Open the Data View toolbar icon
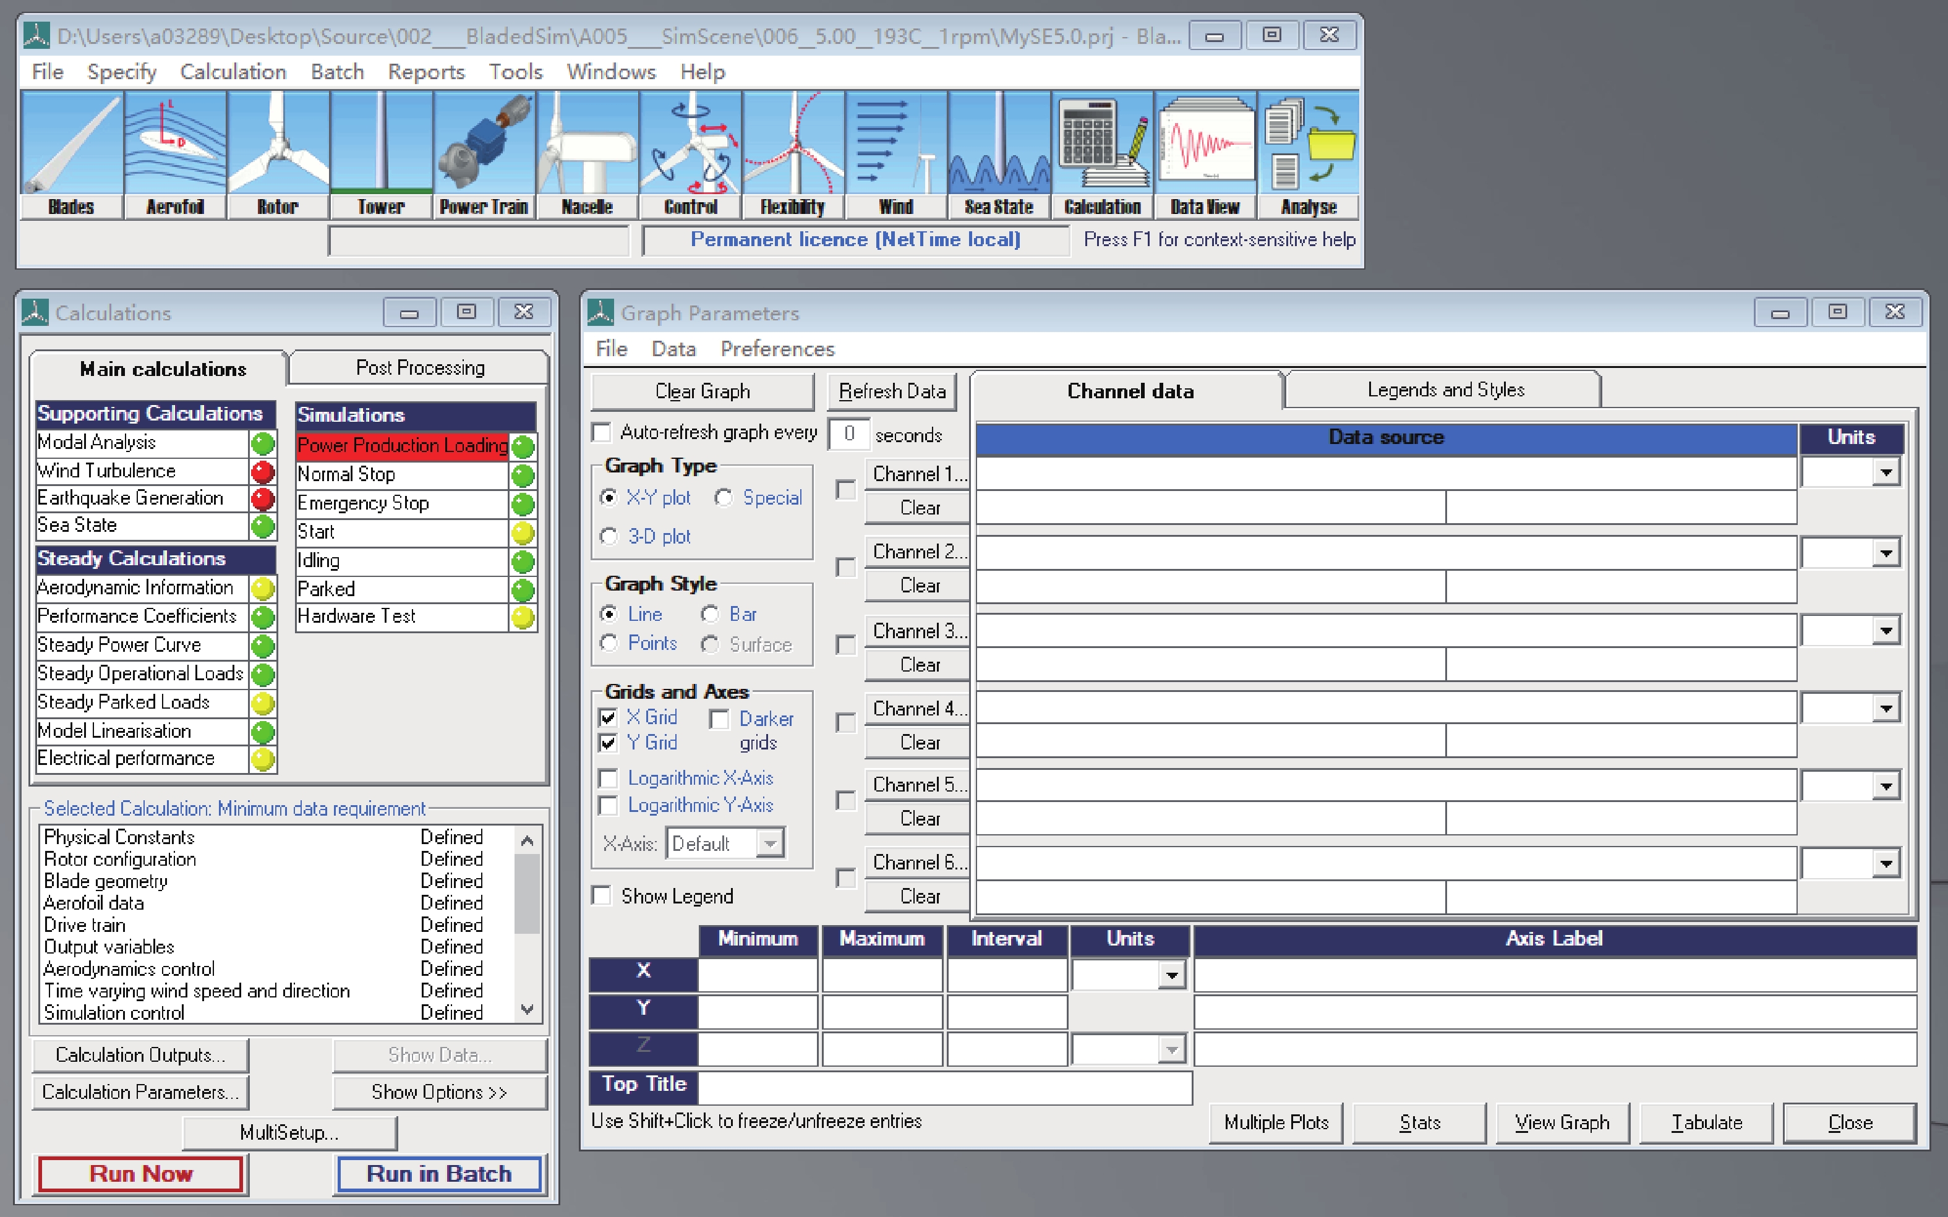1948x1217 pixels. click(1205, 155)
